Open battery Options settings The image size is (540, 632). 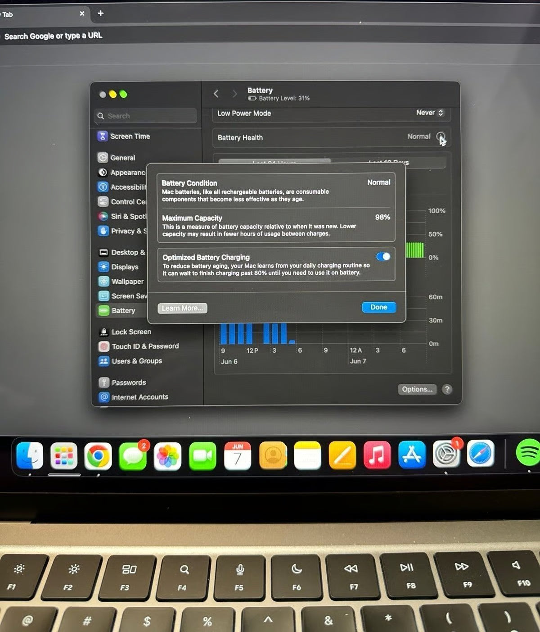point(417,389)
